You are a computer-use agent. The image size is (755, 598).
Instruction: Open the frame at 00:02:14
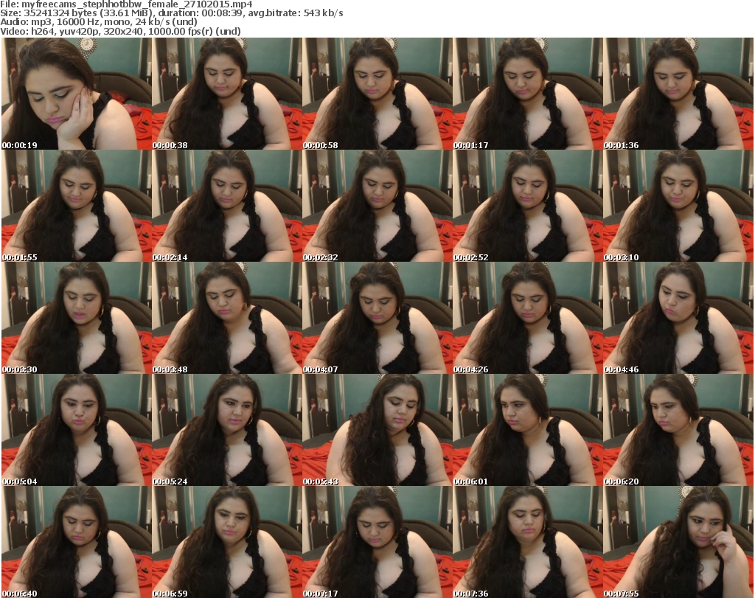pos(227,206)
